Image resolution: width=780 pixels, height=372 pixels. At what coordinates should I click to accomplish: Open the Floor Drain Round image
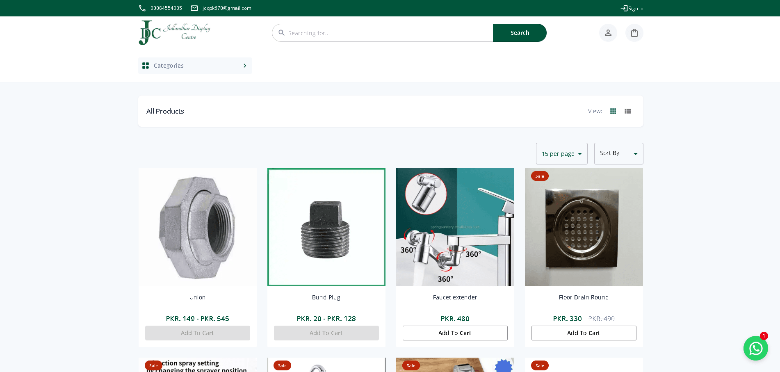[x=584, y=227]
